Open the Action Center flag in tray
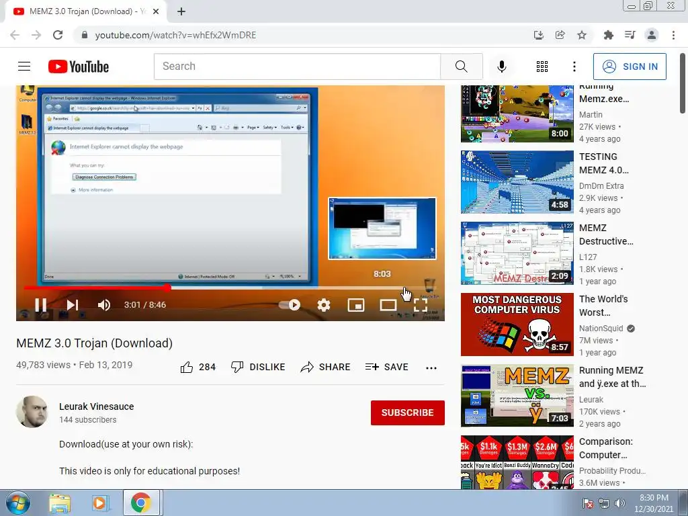The height and width of the screenshot is (516, 688). pos(587,503)
